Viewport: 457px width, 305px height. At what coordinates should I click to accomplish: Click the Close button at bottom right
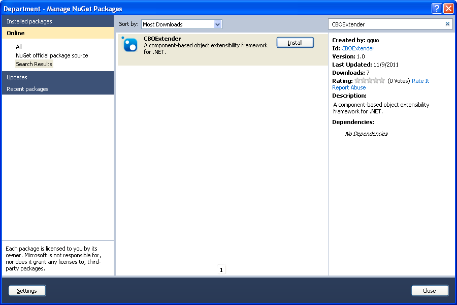coord(430,291)
